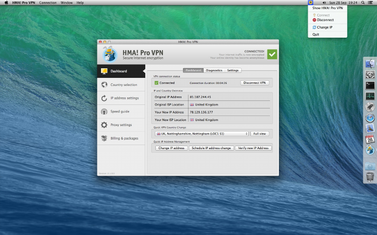
Task: Click the volume icon in menu bar
Action: (324, 3)
